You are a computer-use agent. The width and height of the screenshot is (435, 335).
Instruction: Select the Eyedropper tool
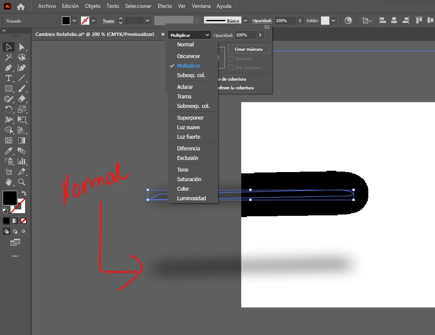point(9,151)
